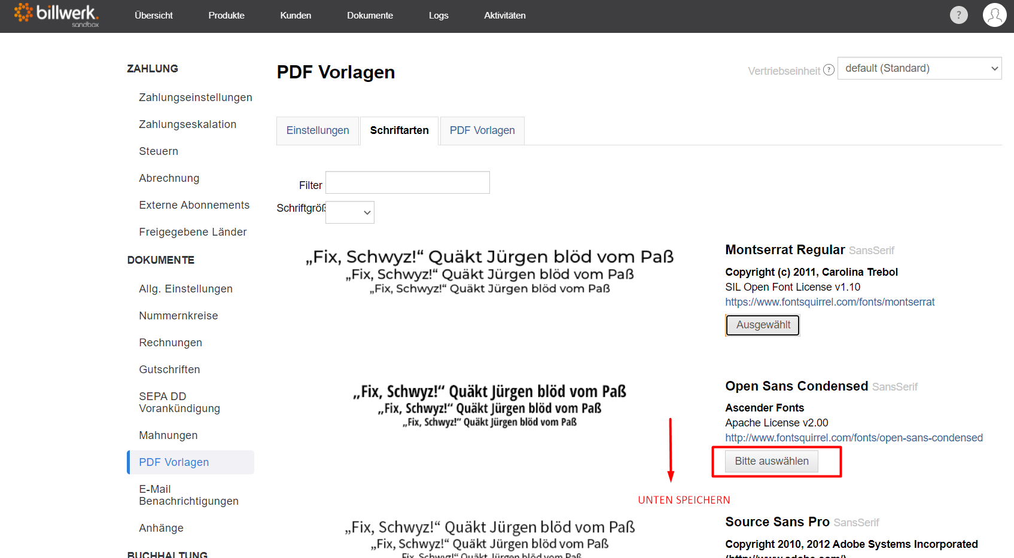Focus the Filter text field
The width and height of the screenshot is (1014, 558).
407,182
